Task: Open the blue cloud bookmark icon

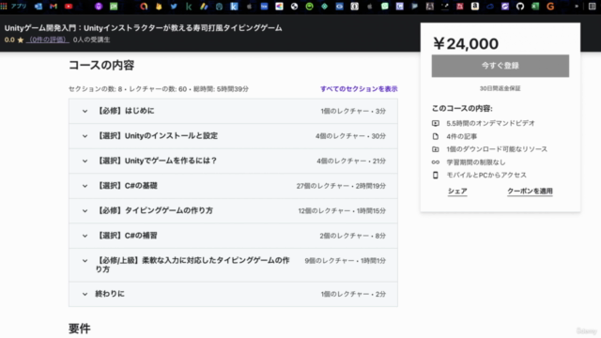Action: pos(490,7)
